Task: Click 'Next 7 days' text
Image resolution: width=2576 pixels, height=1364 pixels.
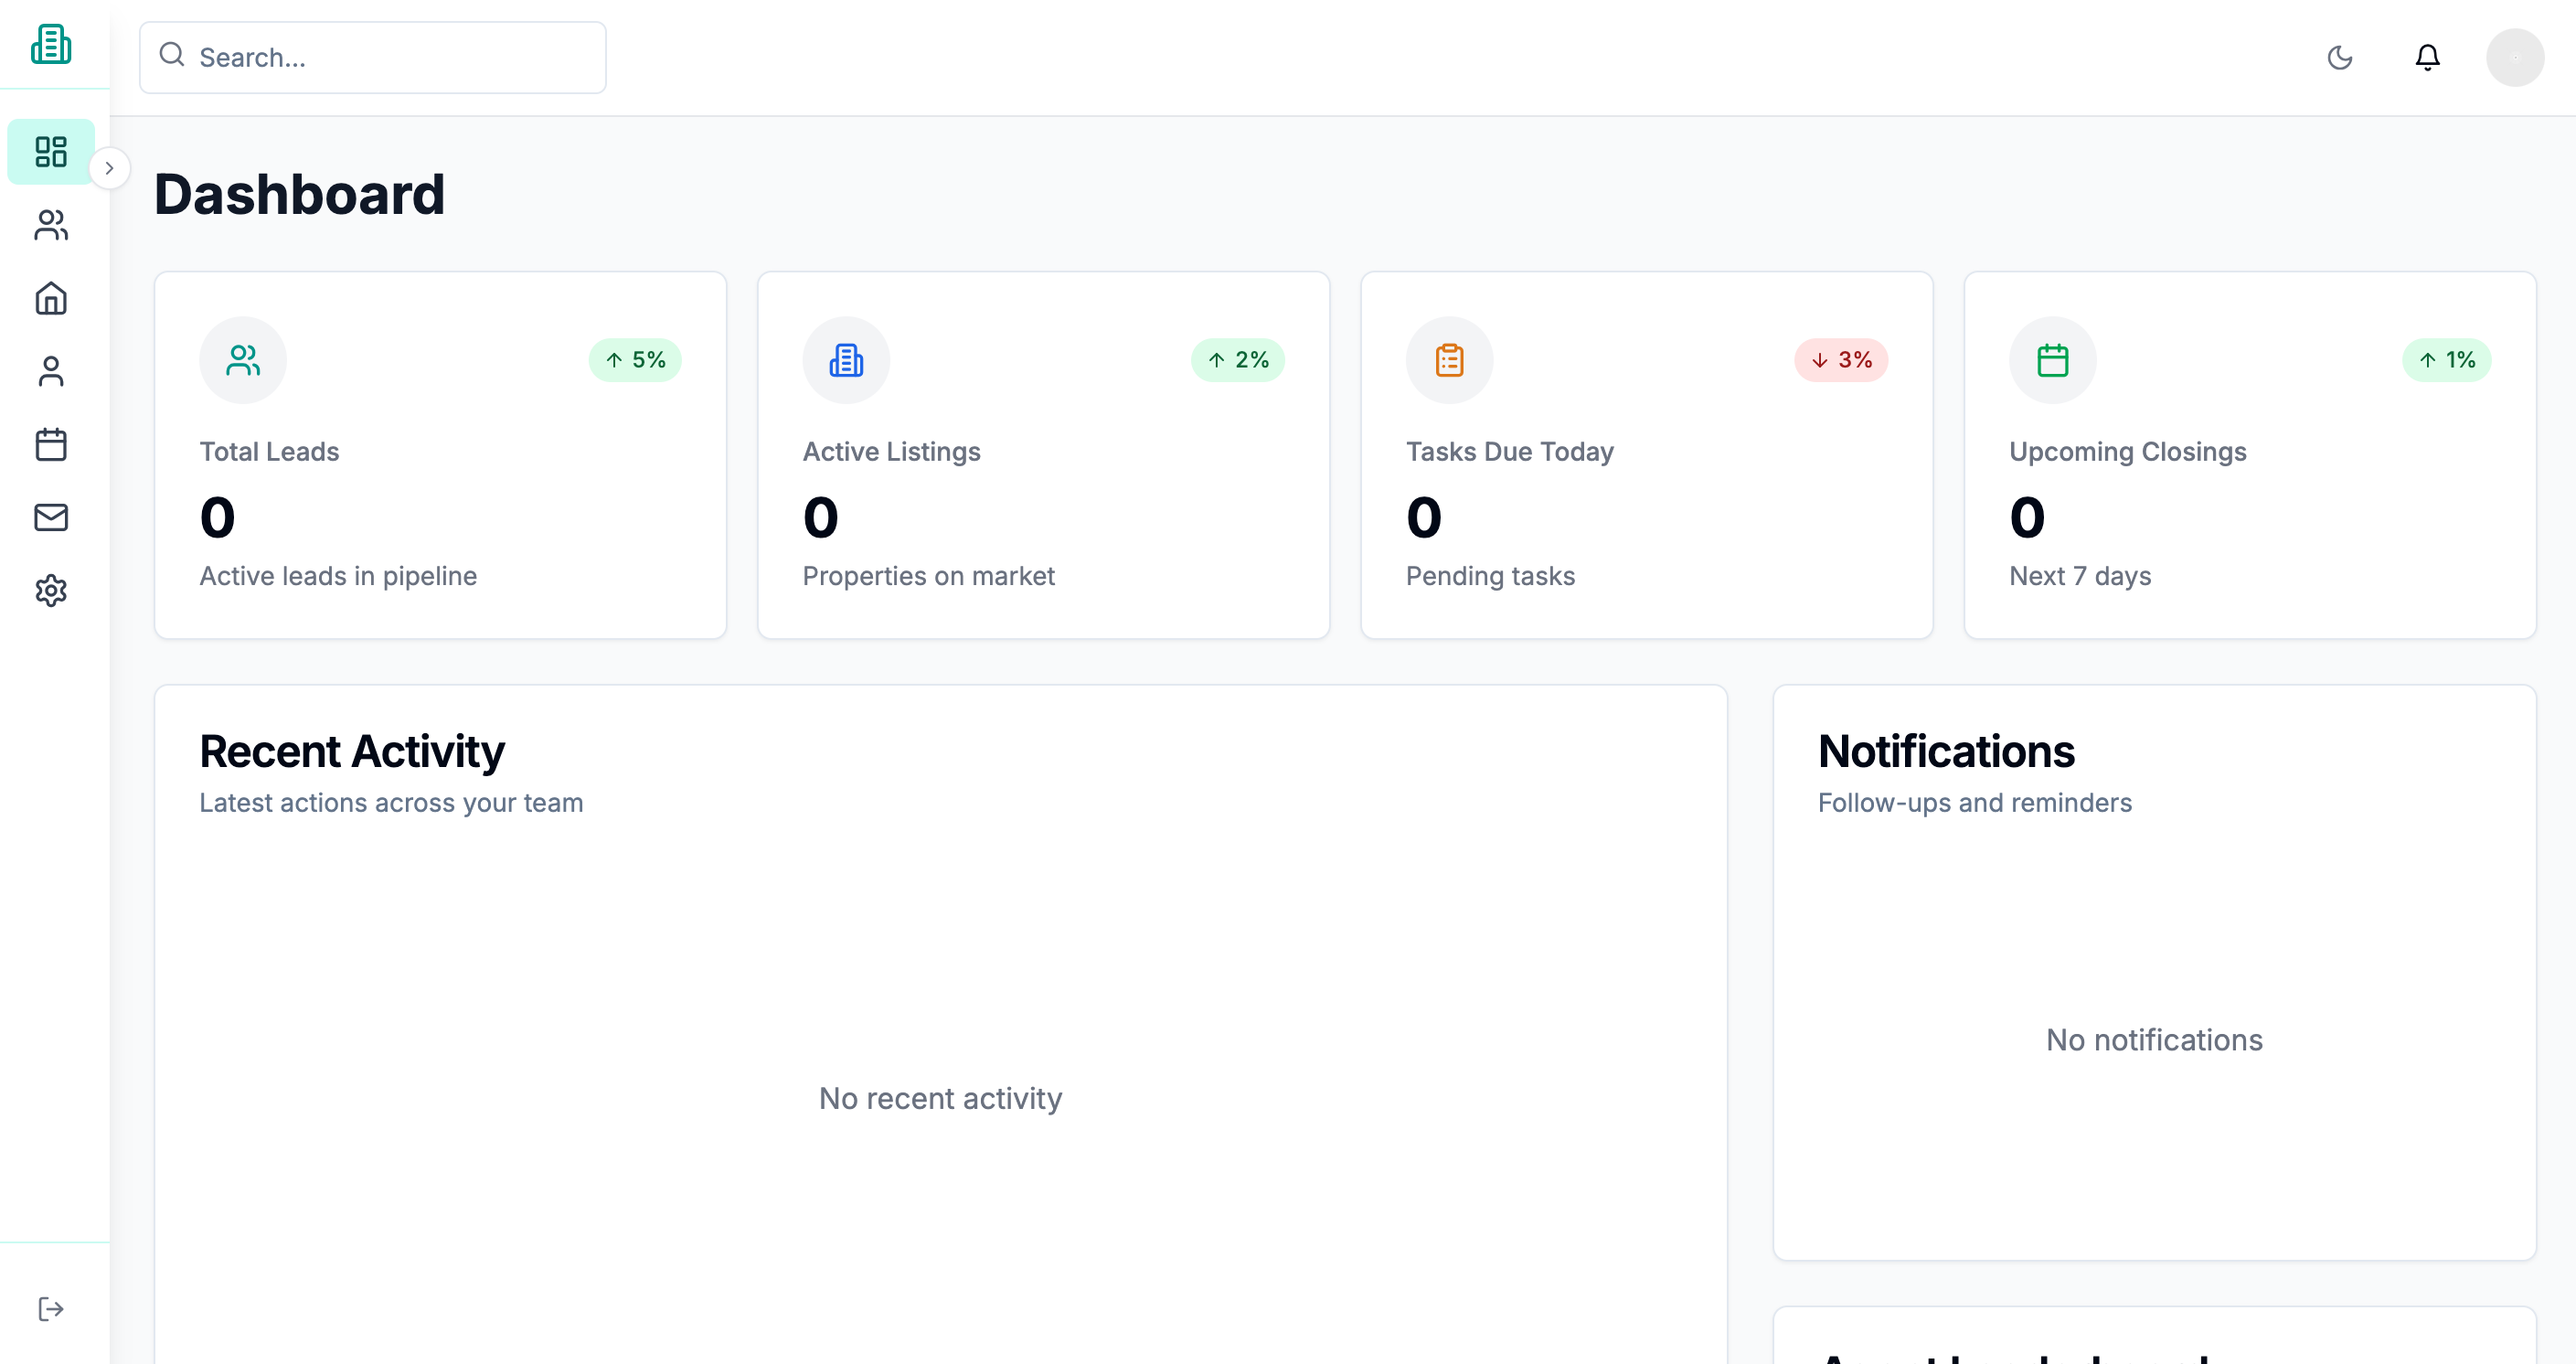Action: click(2080, 576)
